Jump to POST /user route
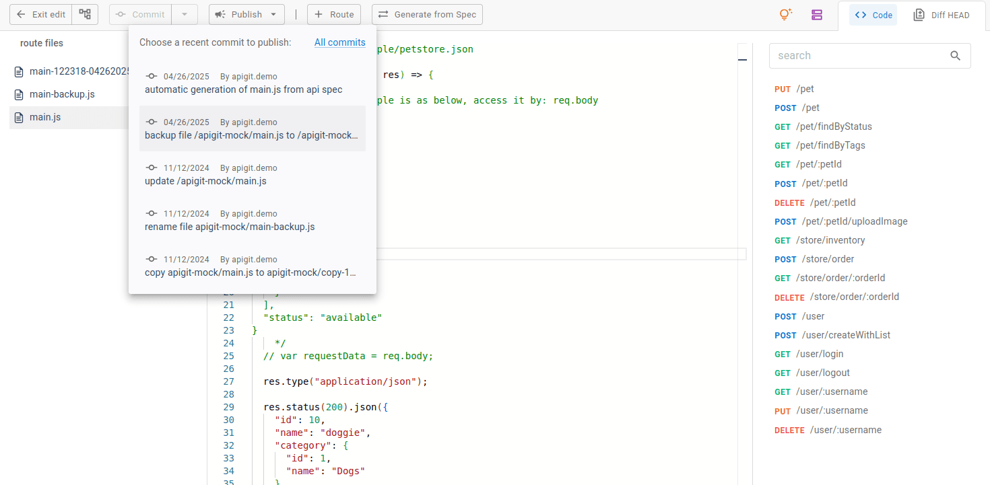The height and width of the screenshot is (485, 990). (799, 316)
